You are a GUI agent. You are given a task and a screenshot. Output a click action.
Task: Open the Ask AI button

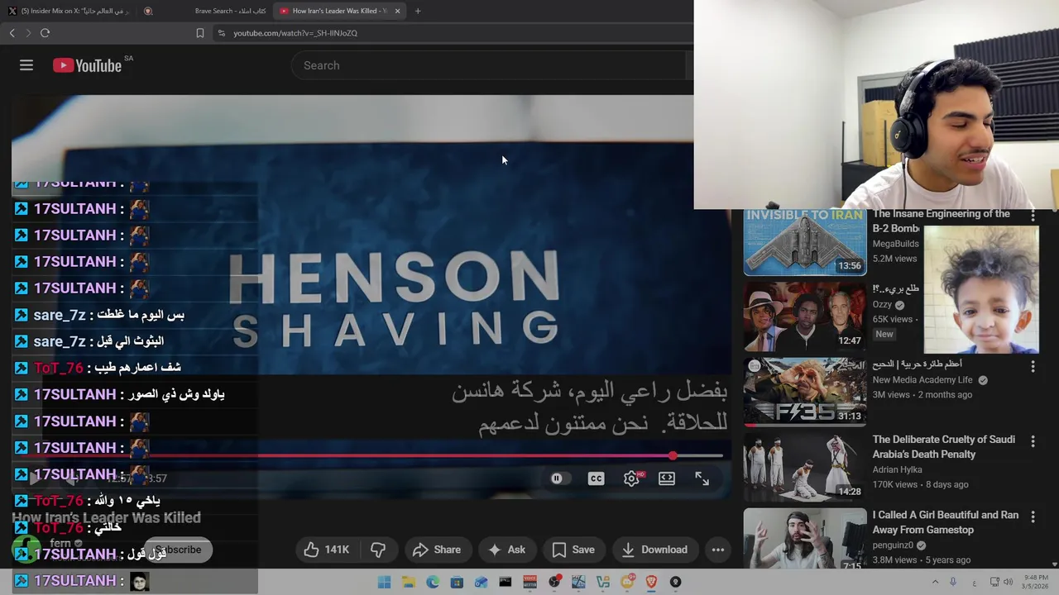point(506,550)
